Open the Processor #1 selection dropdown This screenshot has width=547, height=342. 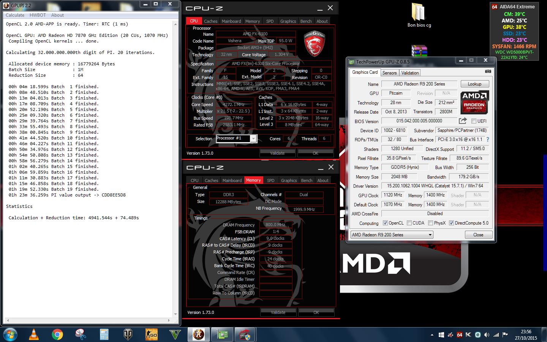pos(237,139)
